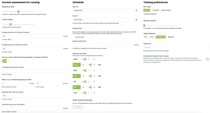Choose the Threshold plan style
The image size is (210, 113).
(x=156, y=10)
